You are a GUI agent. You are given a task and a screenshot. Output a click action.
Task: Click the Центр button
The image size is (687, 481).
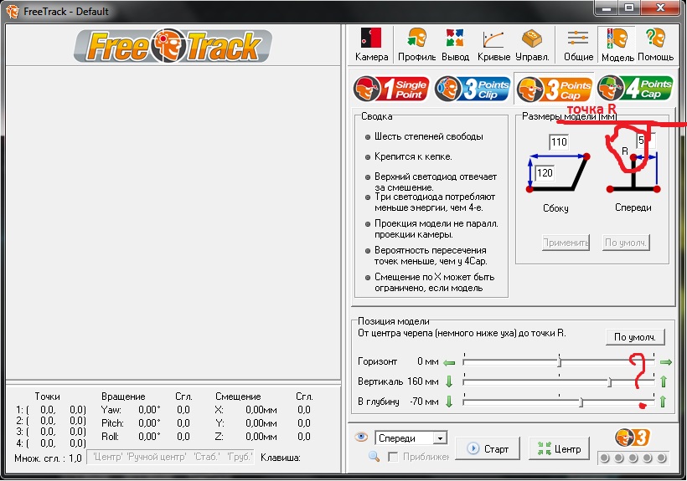point(559,448)
